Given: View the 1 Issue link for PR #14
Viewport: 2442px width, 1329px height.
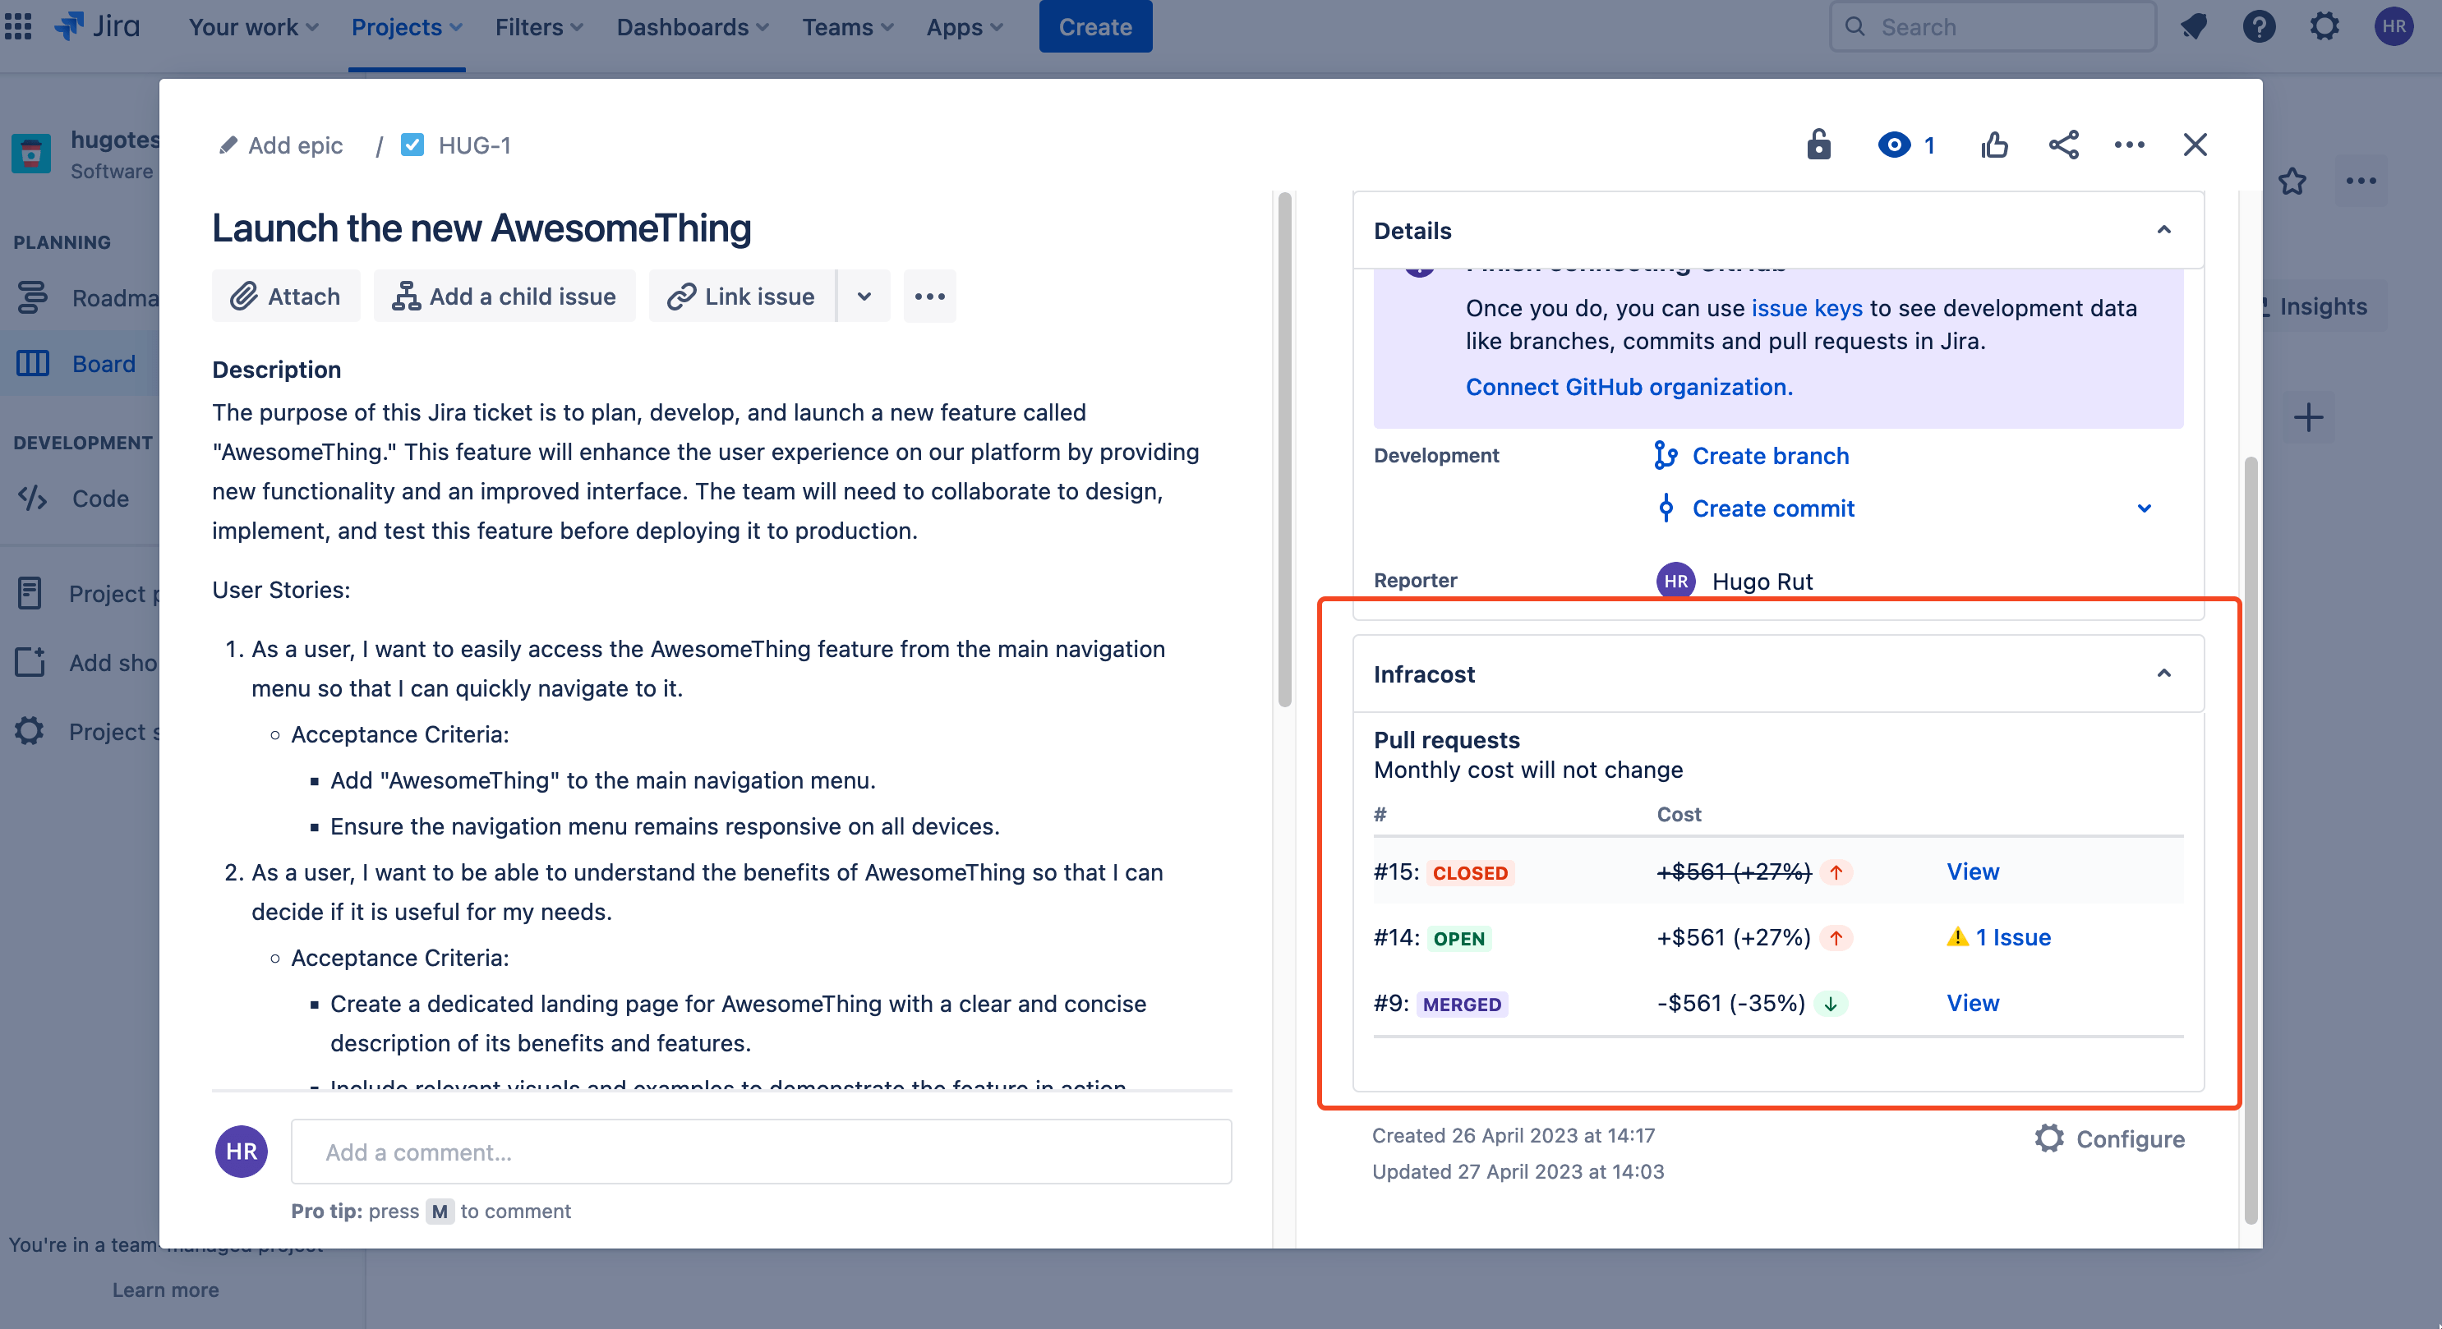Looking at the screenshot, I should [2011, 937].
